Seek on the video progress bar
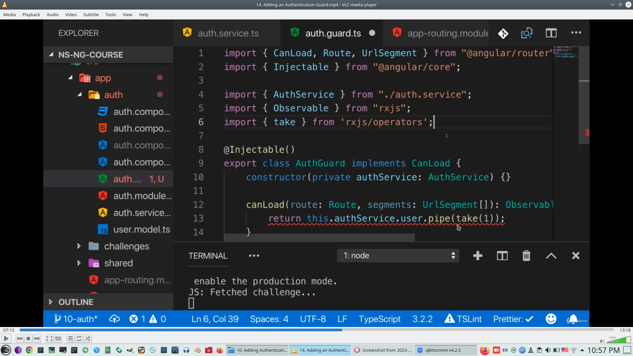Viewport: 633px width, 356px height. (x=316, y=330)
